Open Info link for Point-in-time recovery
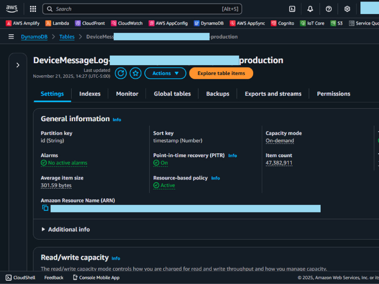 coord(233,156)
